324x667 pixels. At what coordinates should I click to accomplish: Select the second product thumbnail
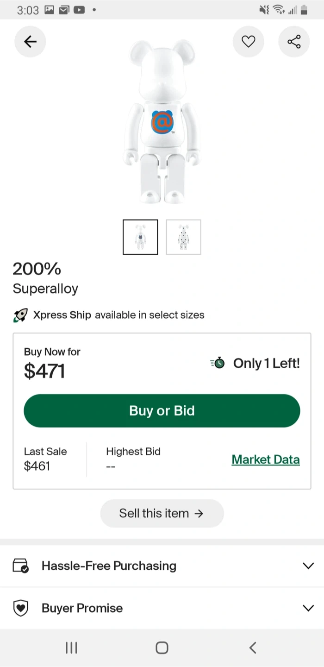pos(183,237)
